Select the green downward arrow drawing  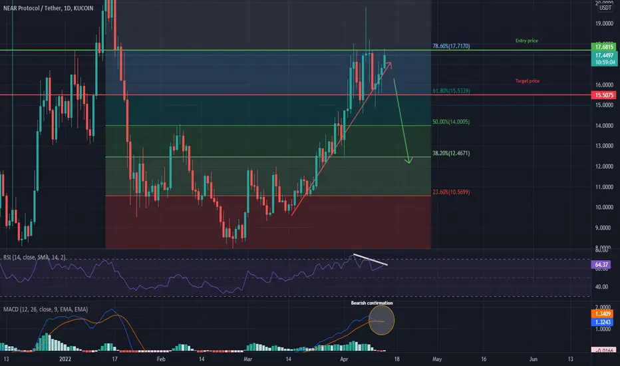tap(402, 120)
